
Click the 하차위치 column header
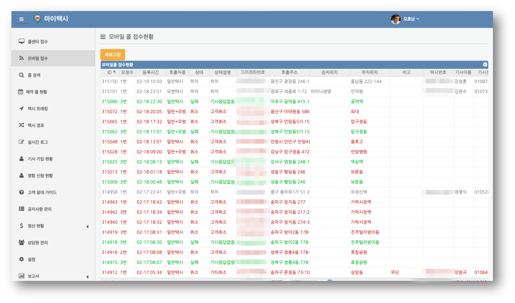(x=370, y=72)
